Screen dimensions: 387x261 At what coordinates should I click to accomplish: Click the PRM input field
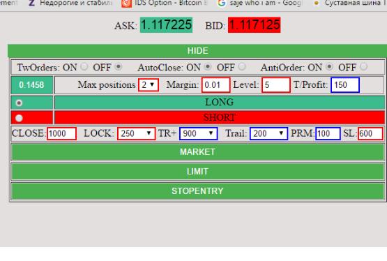point(328,133)
